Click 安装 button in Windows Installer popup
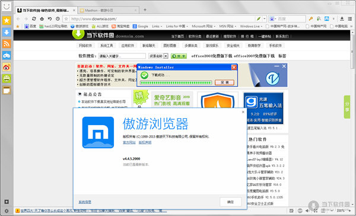Screen dimensions: 356x216 click(224, 82)
